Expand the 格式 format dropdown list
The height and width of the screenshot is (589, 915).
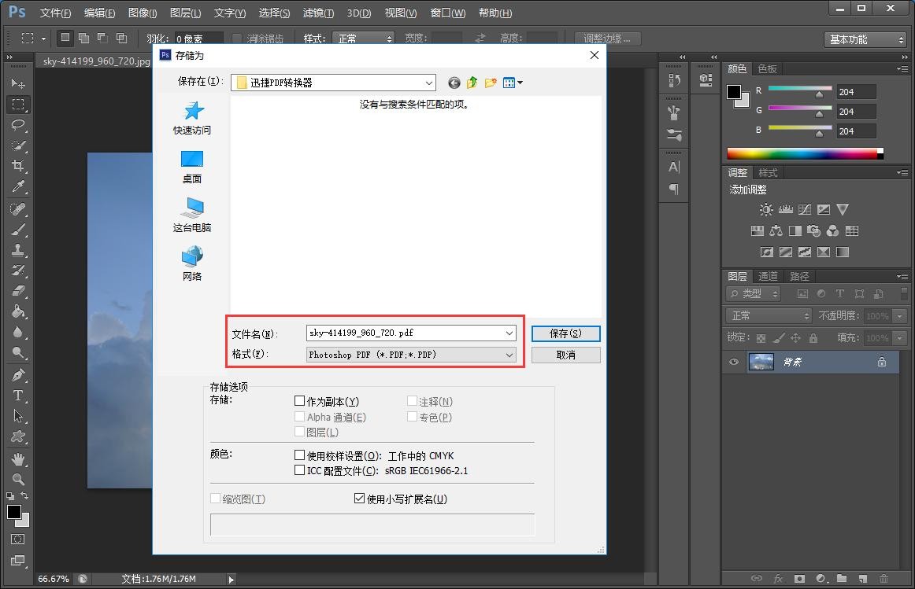tap(509, 355)
